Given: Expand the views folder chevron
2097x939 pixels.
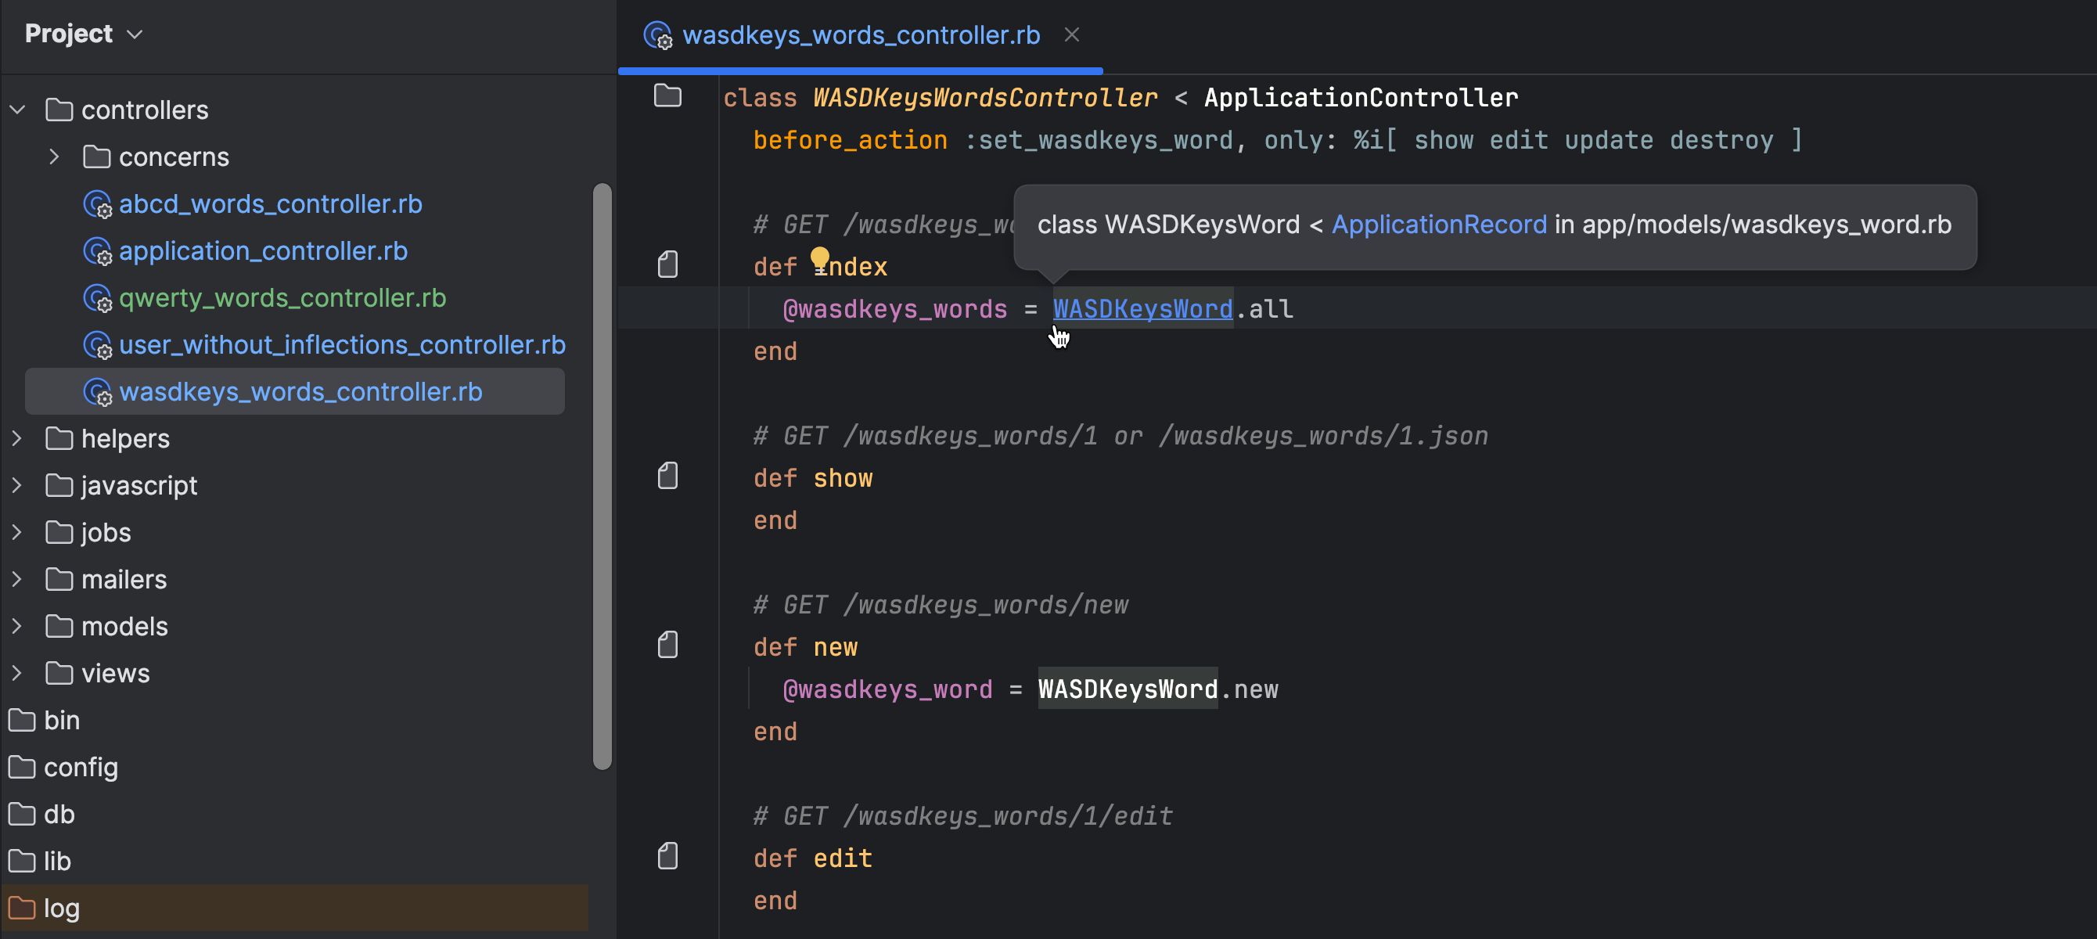Looking at the screenshot, I should [17, 673].
